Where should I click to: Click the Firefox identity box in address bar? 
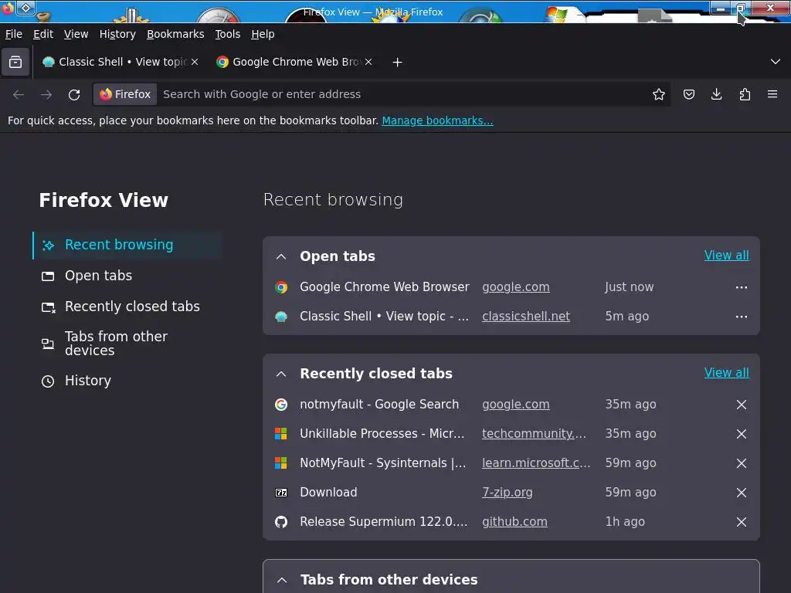pyautogui.click(x=126, y=94)
